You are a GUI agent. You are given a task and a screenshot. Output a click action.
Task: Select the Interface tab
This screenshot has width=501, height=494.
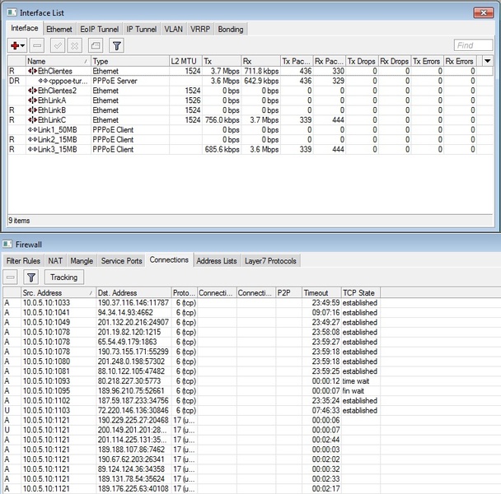[x=25, y=28]
